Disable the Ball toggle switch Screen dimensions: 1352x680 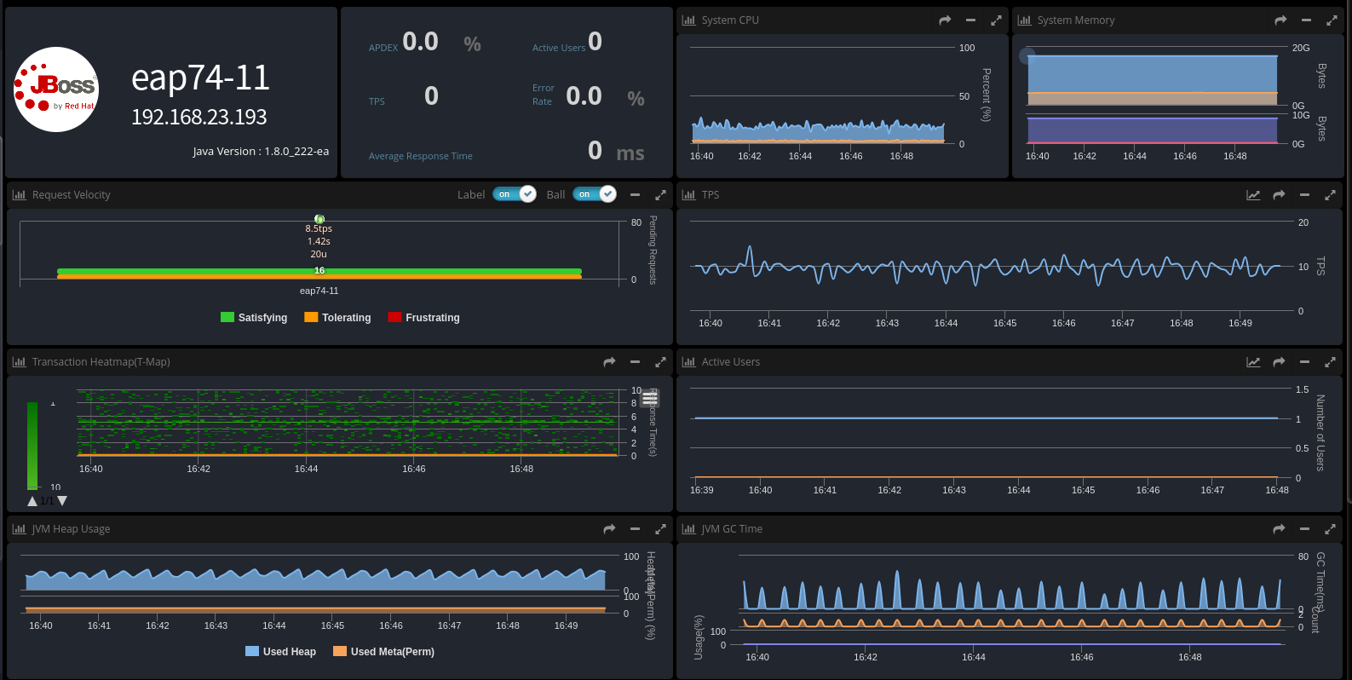(x=595, y=194)
